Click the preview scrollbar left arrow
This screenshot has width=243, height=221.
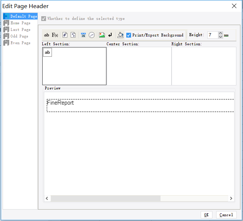[47, 199]
